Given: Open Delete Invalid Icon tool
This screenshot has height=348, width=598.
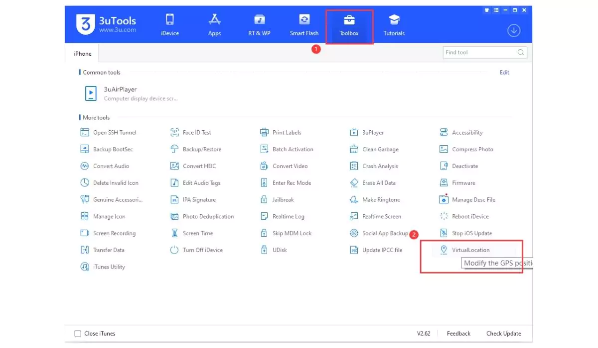Looking at the screenshot, I should pyautogui.click(x=109, y=183).
